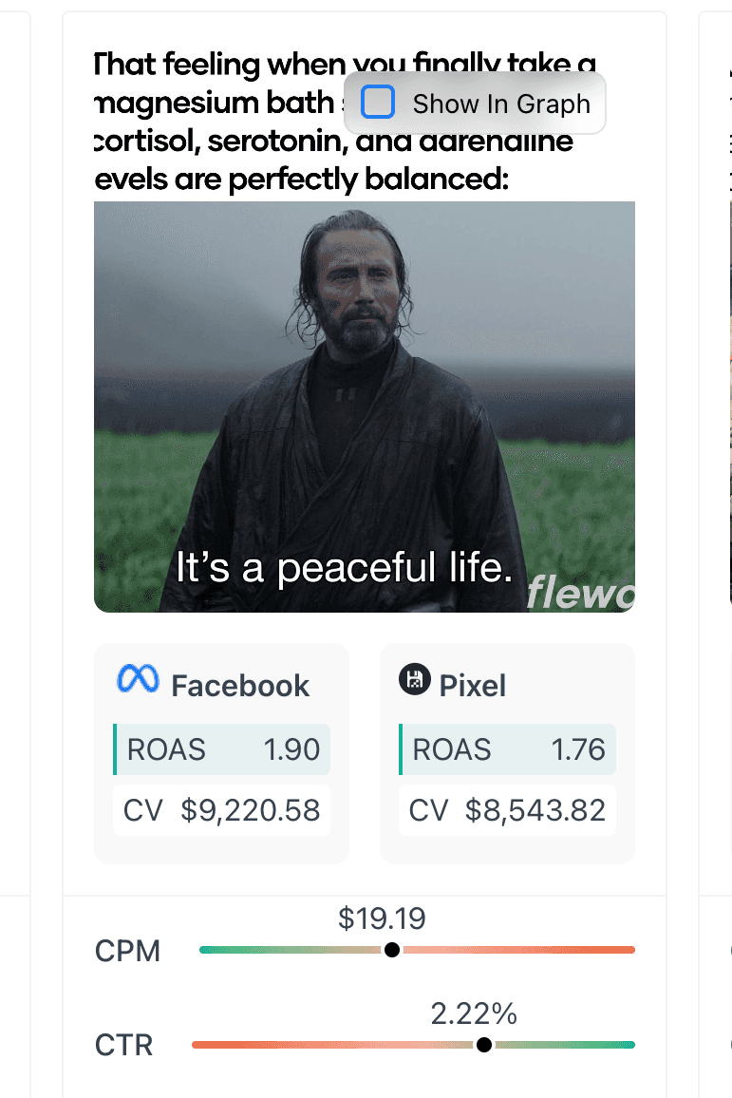Click Facebook CV $9,220.58 row

(x=222, y=810)
